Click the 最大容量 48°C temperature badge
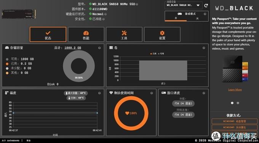Image resolution: width=259 pixels, height=143 pixels. (76, 93)
